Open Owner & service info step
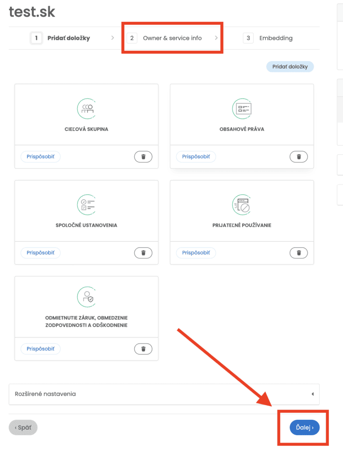This screenshot has width=343, height=454. 172,38
